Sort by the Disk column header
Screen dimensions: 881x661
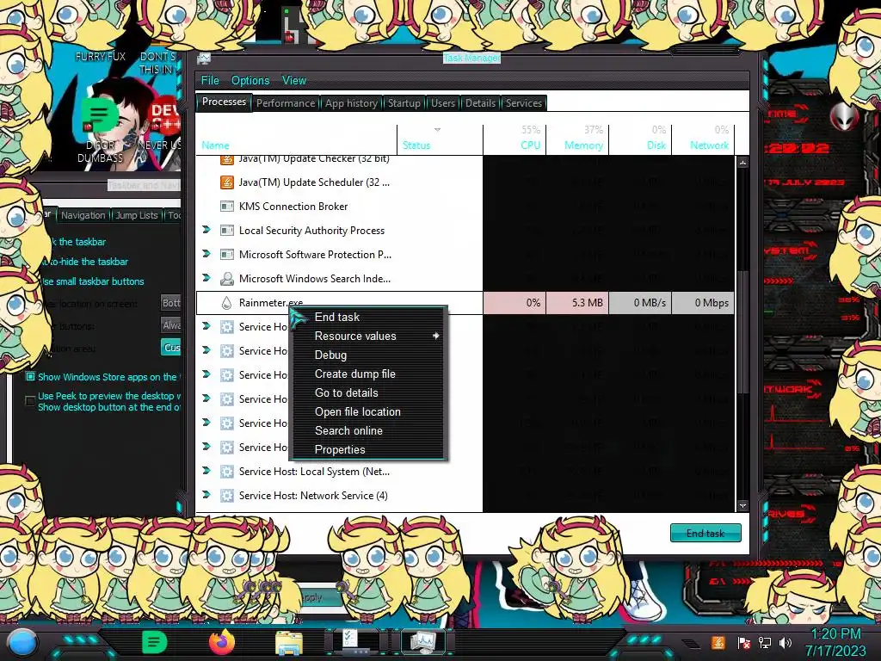click(640, 139)
